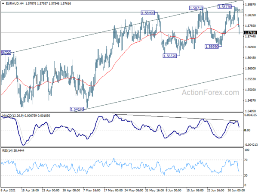Select the MACD 0.004325 scale value
The width and height of the screenshot is (258, 194).
251,115
